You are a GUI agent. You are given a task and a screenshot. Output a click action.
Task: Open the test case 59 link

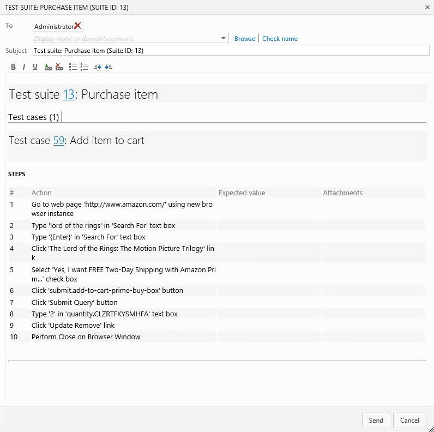tap(59, 141)
